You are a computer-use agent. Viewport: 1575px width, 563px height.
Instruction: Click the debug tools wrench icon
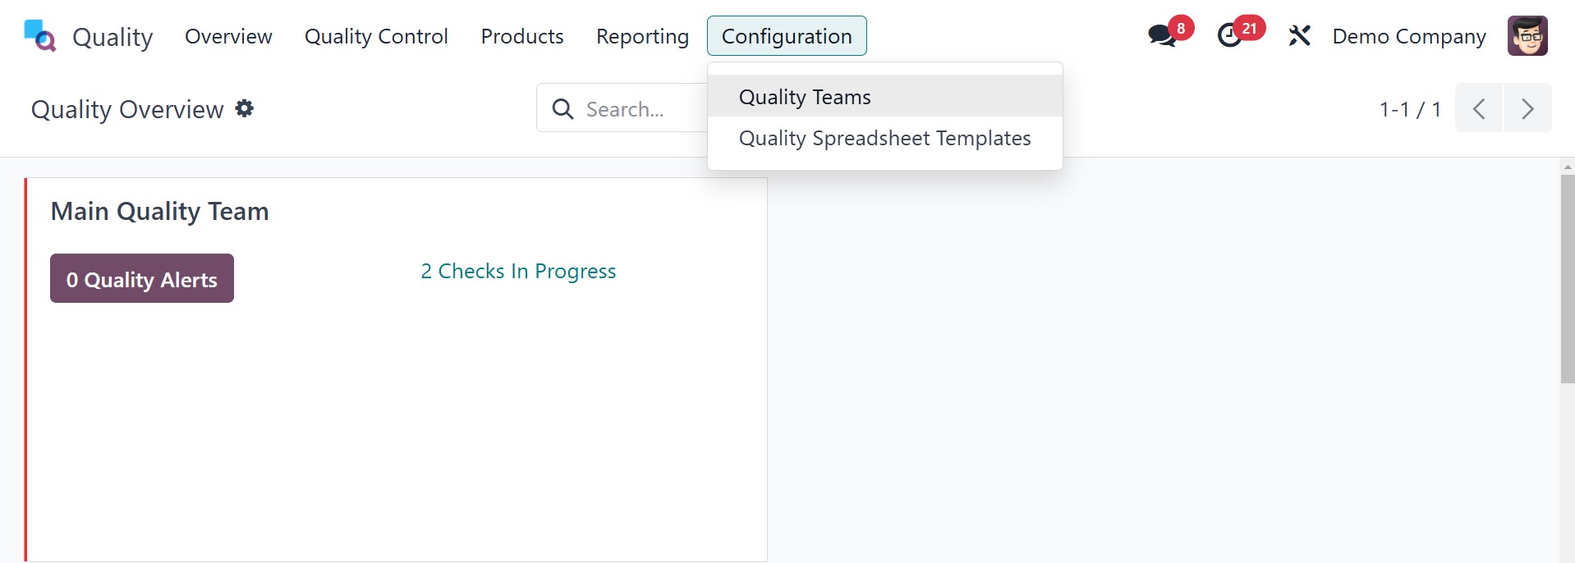point(1299,36)
